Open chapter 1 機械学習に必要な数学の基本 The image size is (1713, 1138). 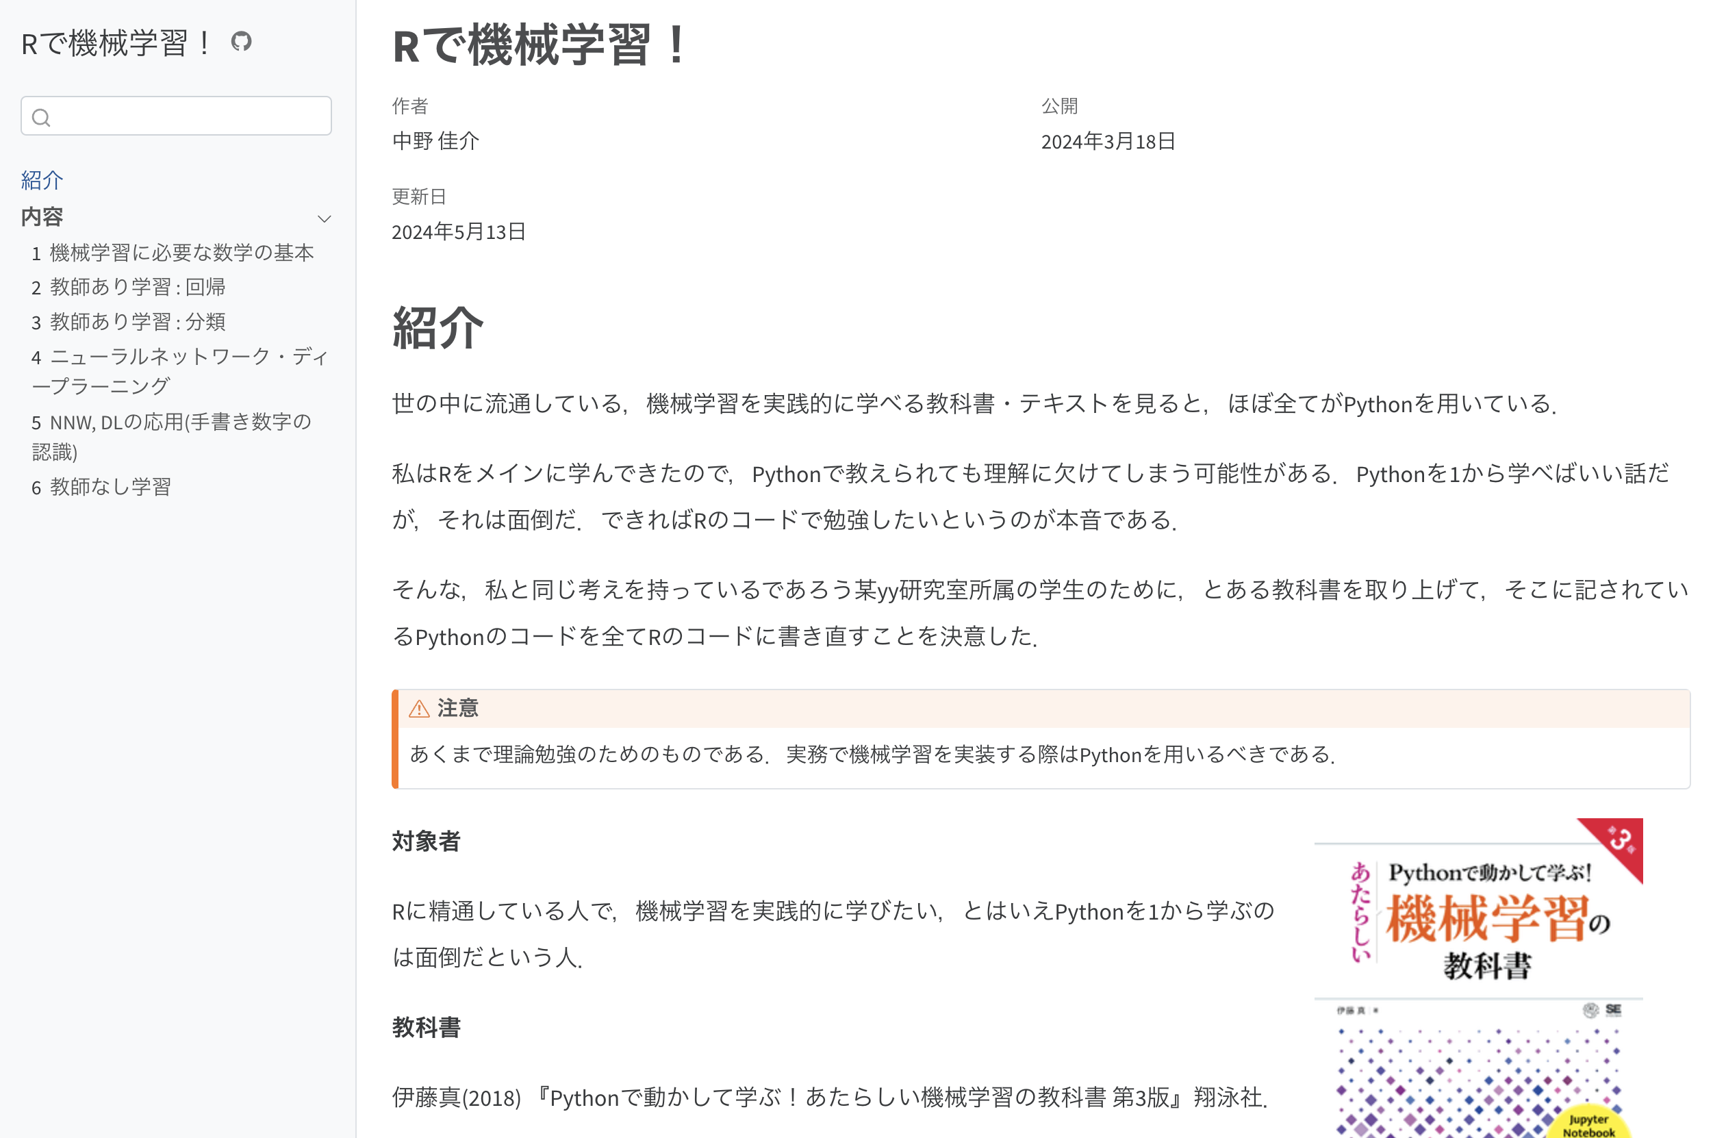(x=173, y=253)
